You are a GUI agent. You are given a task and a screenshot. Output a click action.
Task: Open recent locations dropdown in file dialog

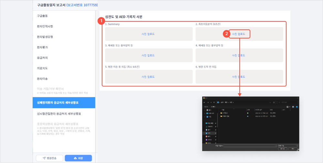coord(211,103)
